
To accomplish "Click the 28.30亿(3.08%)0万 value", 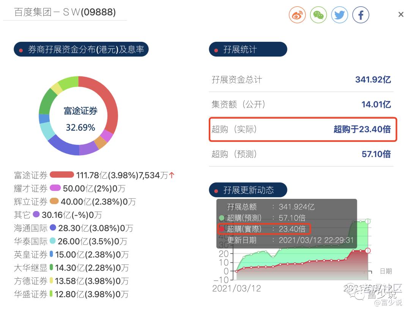I will (96, 228).
